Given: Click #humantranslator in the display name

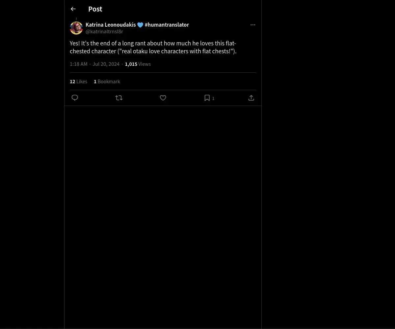Looking at the screenshot, I should coord(167,25).
